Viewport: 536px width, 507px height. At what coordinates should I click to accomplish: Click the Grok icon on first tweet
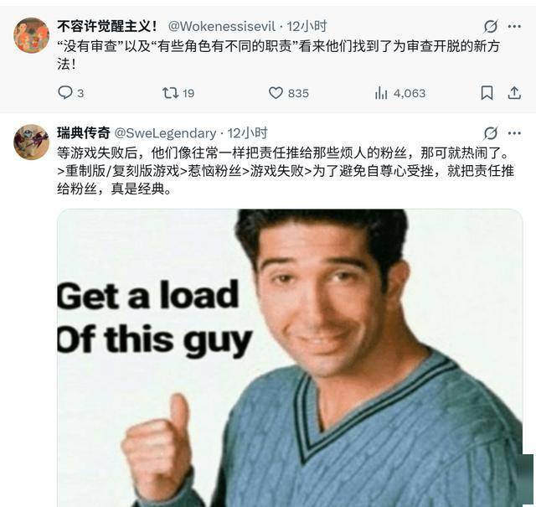tap(490, 26)
